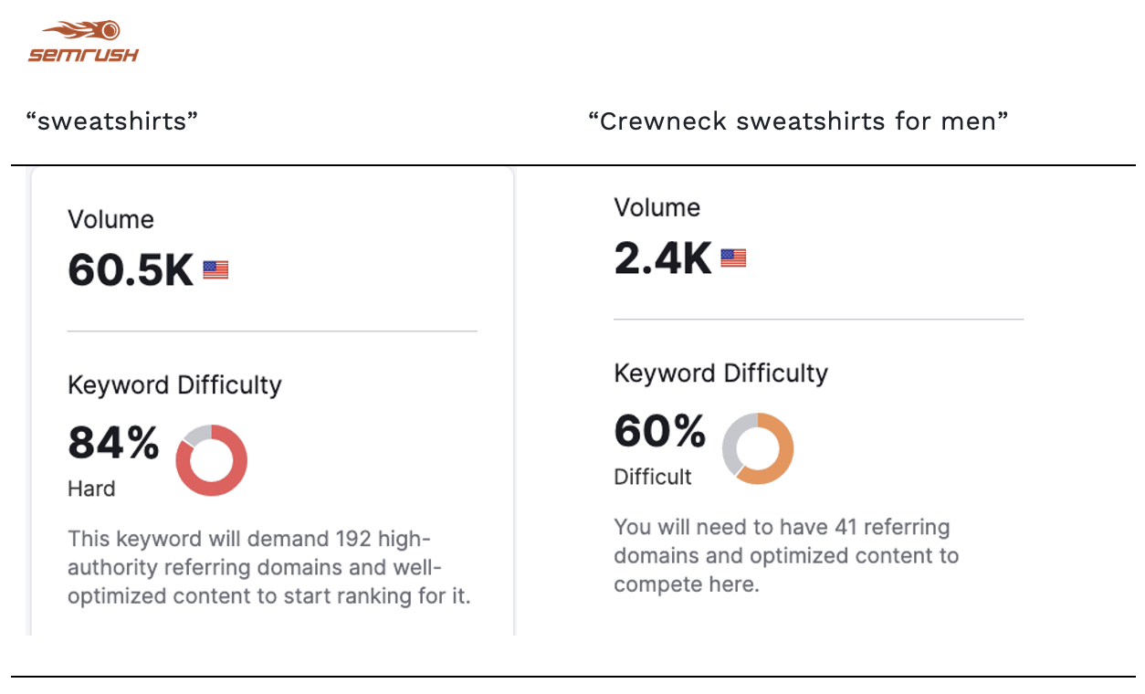Click the 84% keyword difficulty number
Viewport: 1145px width, 694px height.
(x=113, y=444)
